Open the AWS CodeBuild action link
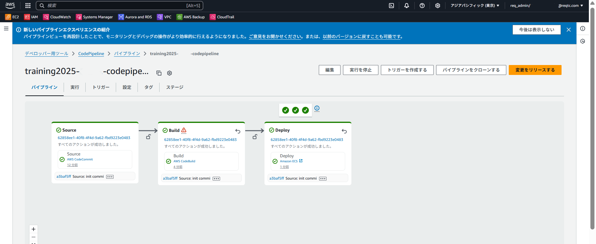Screen dimensions: 596x244 [x=184, y=161]
